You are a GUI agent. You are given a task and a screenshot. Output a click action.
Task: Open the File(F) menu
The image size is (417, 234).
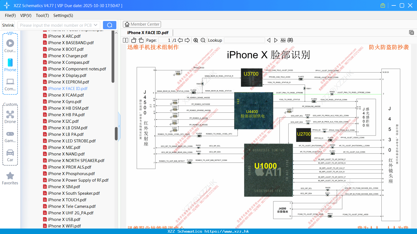click(10, 16)
